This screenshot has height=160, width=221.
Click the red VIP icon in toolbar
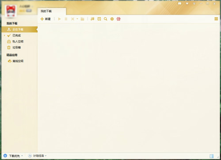point(118,19)
